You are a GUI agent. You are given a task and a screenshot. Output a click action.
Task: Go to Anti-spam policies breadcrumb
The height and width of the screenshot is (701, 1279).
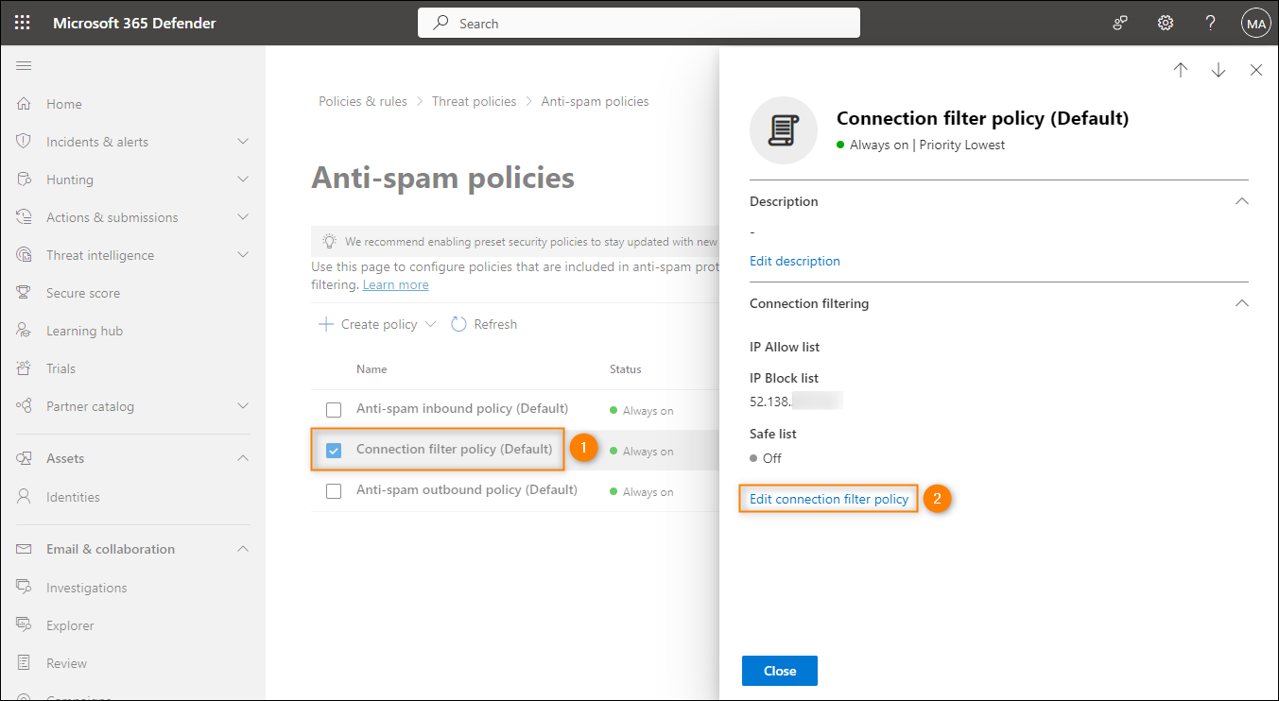point(595,101)
